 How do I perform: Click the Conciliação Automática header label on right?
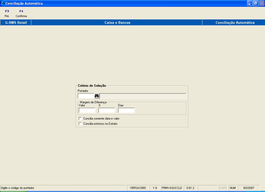(x=235, y=22)
